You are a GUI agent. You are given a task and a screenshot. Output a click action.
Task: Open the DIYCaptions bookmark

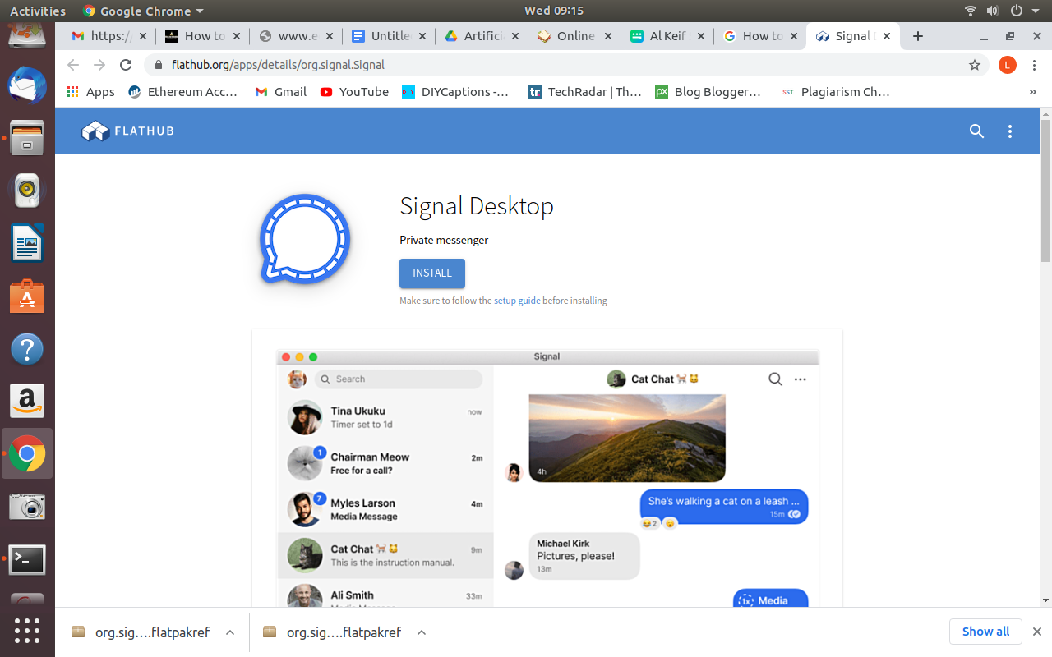click(455, 92)
